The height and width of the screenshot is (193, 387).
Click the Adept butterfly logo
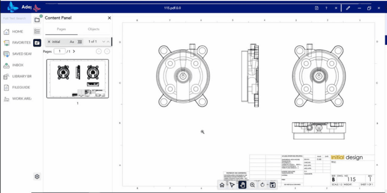(x=13, y=7)
